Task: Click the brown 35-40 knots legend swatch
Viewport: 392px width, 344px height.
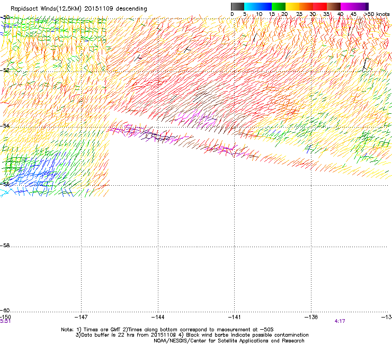Action: (x=334, y=6)
